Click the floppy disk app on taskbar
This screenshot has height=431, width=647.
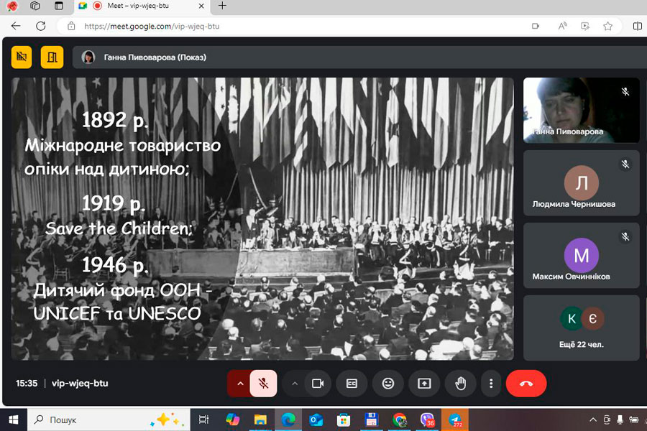(372, 420)
